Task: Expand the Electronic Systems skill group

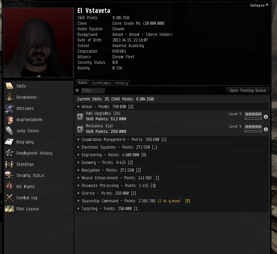Action: [78, 147]
